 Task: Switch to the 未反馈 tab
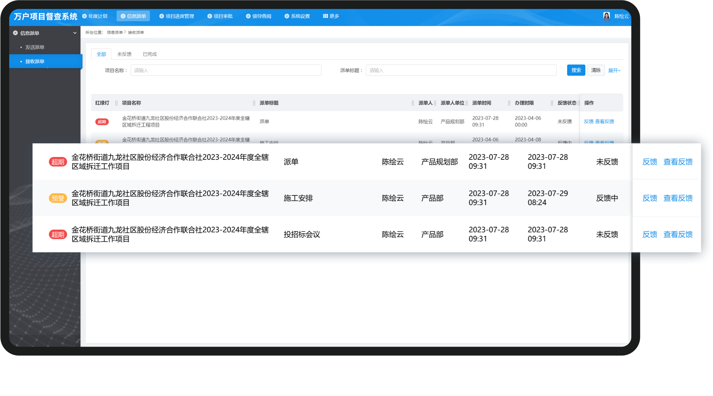124,54
